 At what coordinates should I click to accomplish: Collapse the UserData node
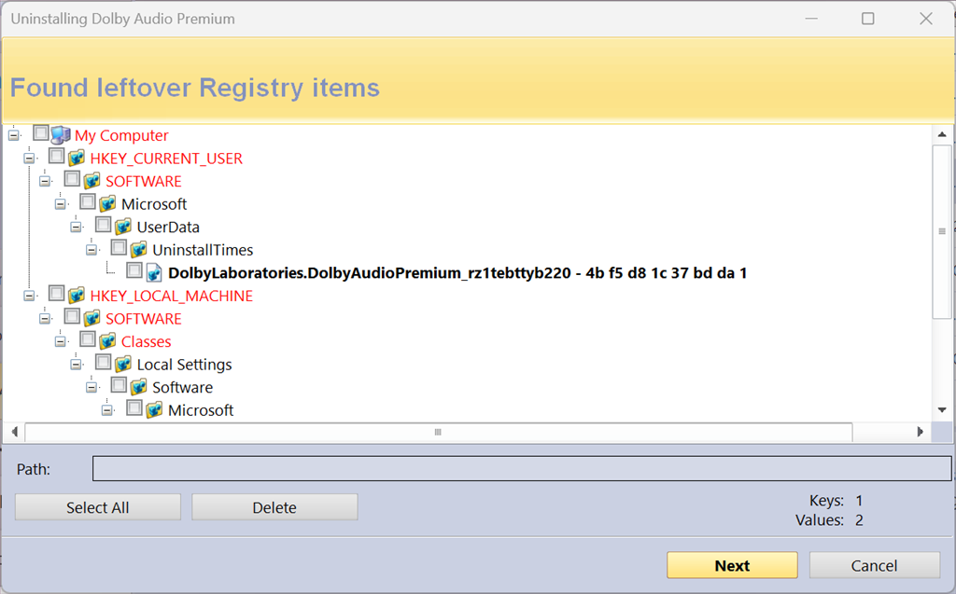(x=76, y=228)
